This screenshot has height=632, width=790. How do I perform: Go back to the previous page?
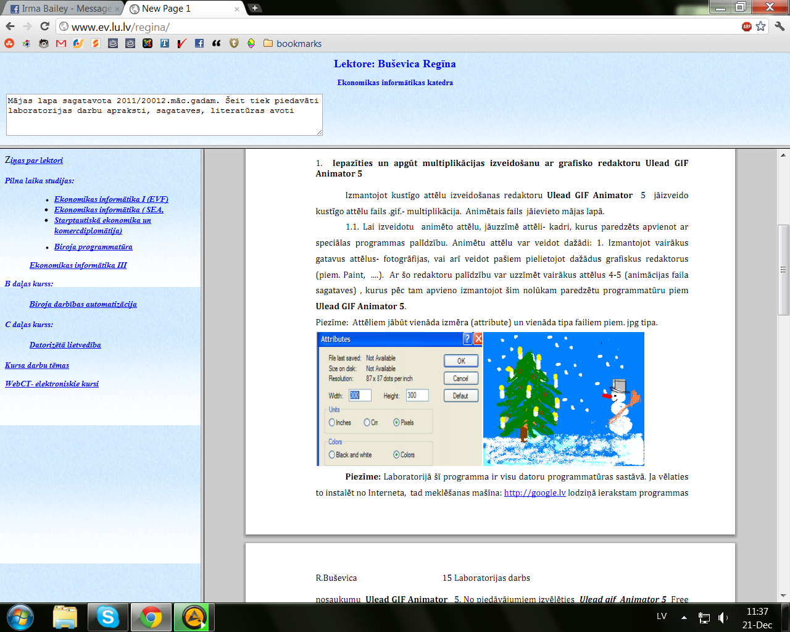(10, 26)
